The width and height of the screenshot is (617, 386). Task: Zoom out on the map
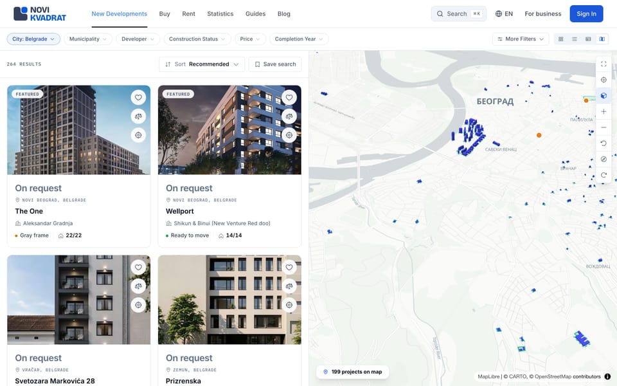604,127
